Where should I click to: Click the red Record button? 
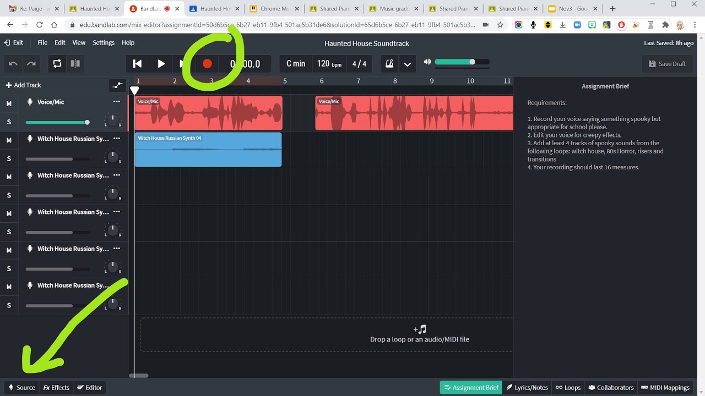[x=207, y=64]
